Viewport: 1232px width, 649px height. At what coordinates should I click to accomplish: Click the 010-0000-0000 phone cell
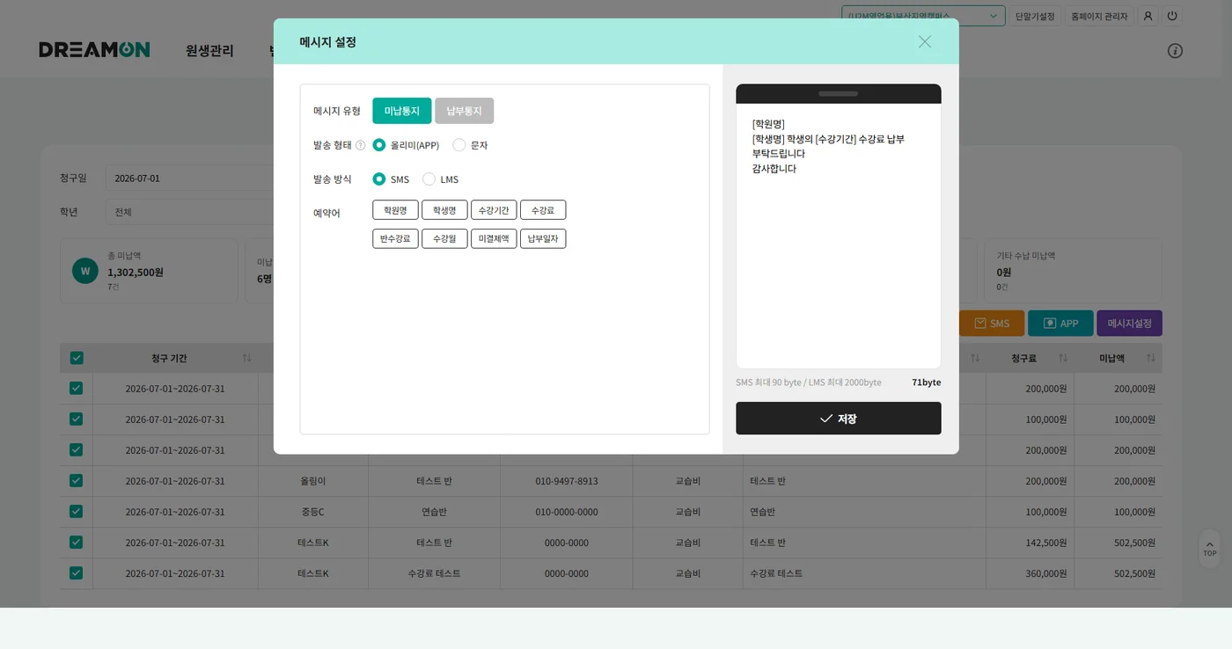[x=567, y=512]
